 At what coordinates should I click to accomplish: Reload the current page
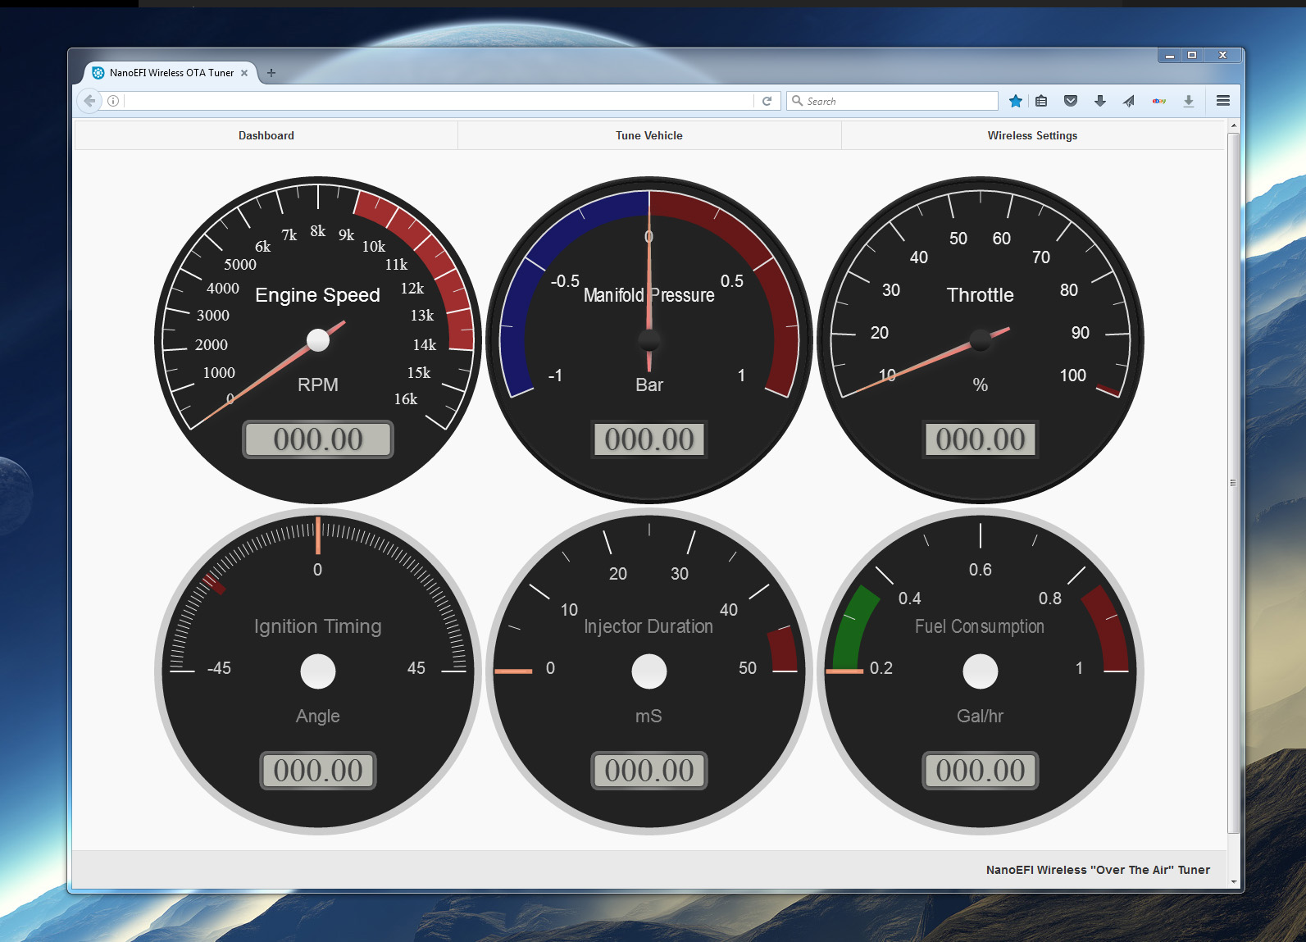tap(767, 101)
